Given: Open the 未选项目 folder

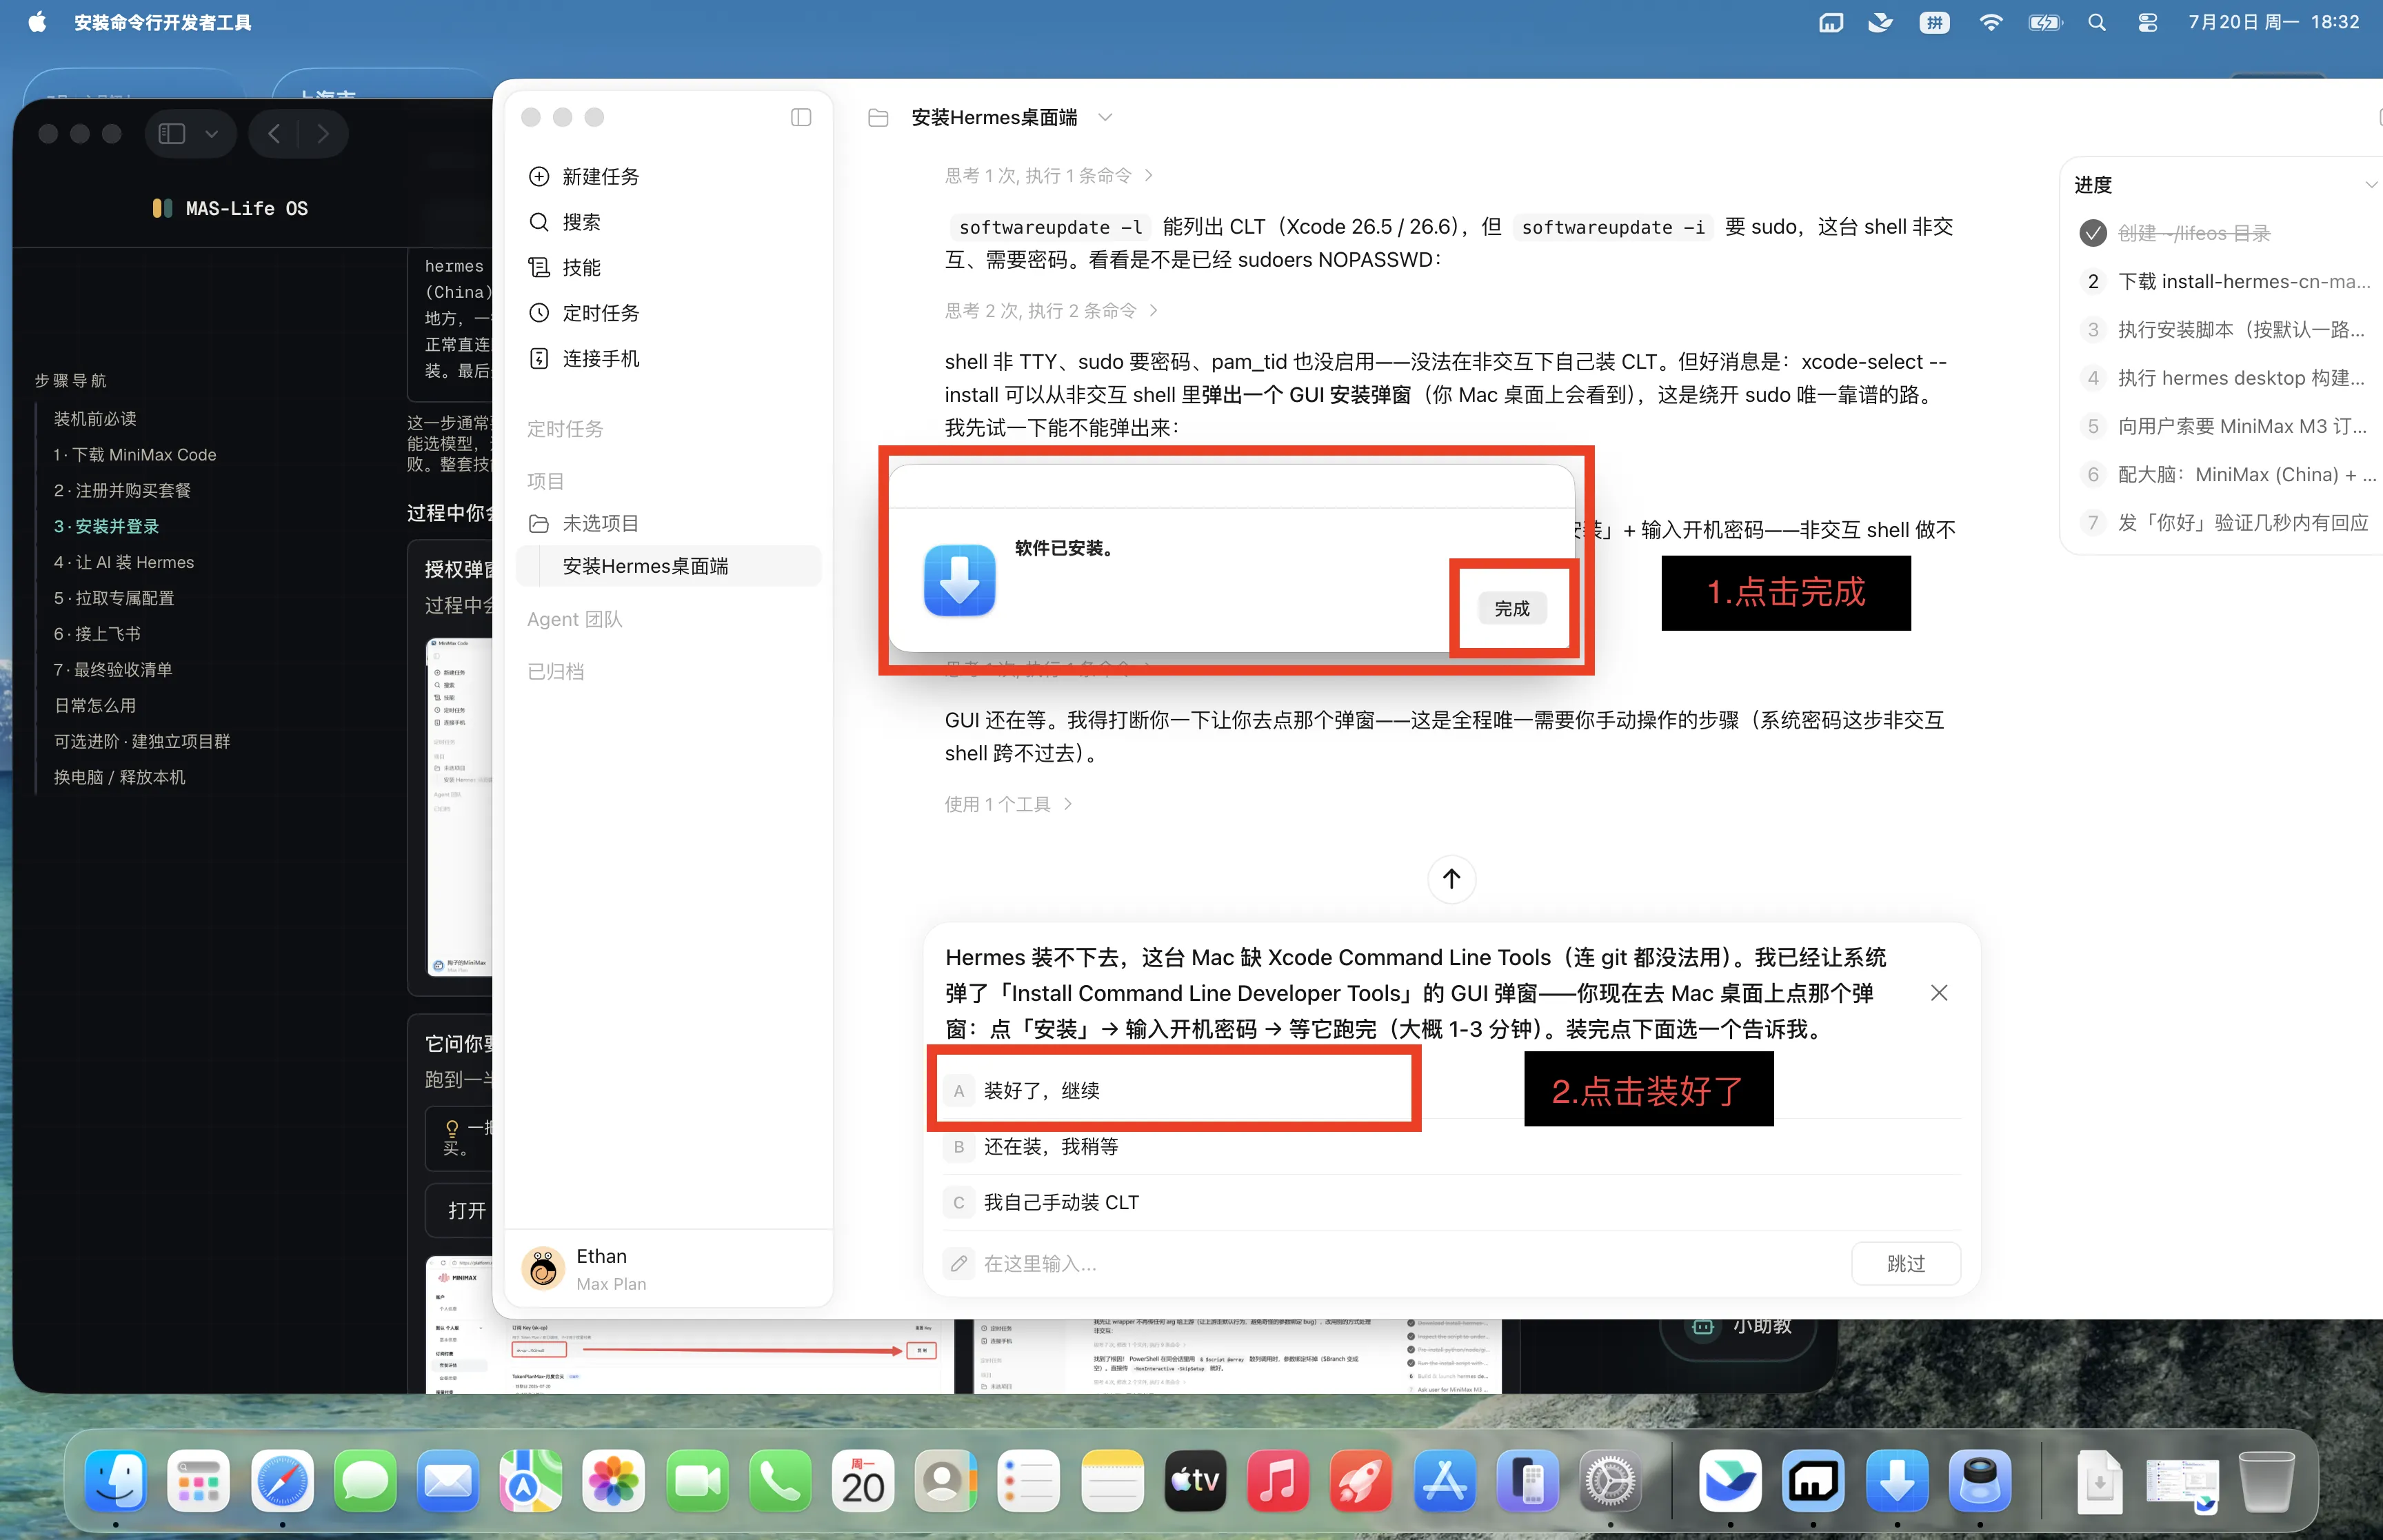Looking at the screenshot, I should (x=584, y=523).
